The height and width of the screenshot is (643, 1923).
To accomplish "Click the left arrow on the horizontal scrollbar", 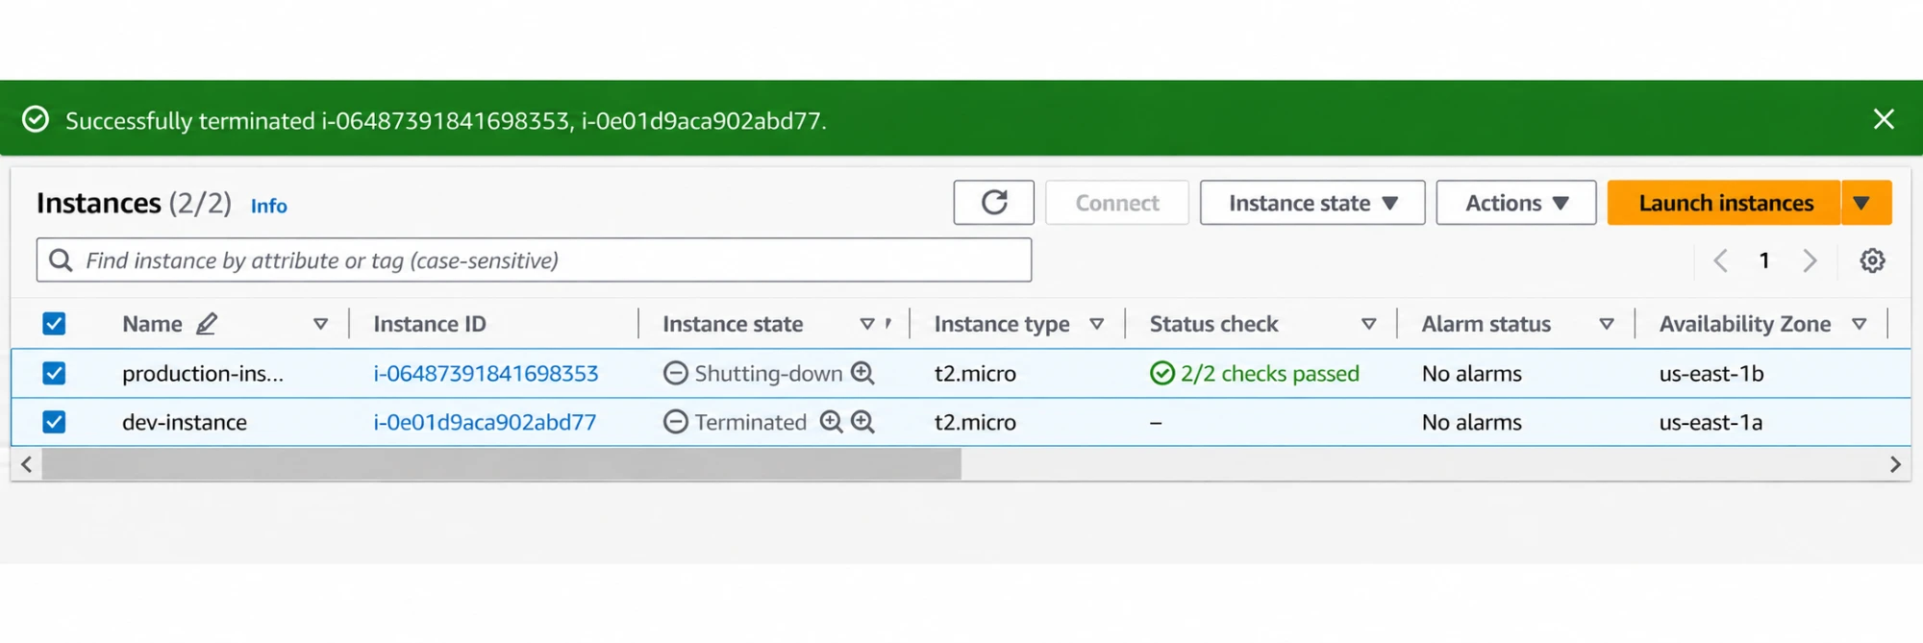I will tap(27, 464).
